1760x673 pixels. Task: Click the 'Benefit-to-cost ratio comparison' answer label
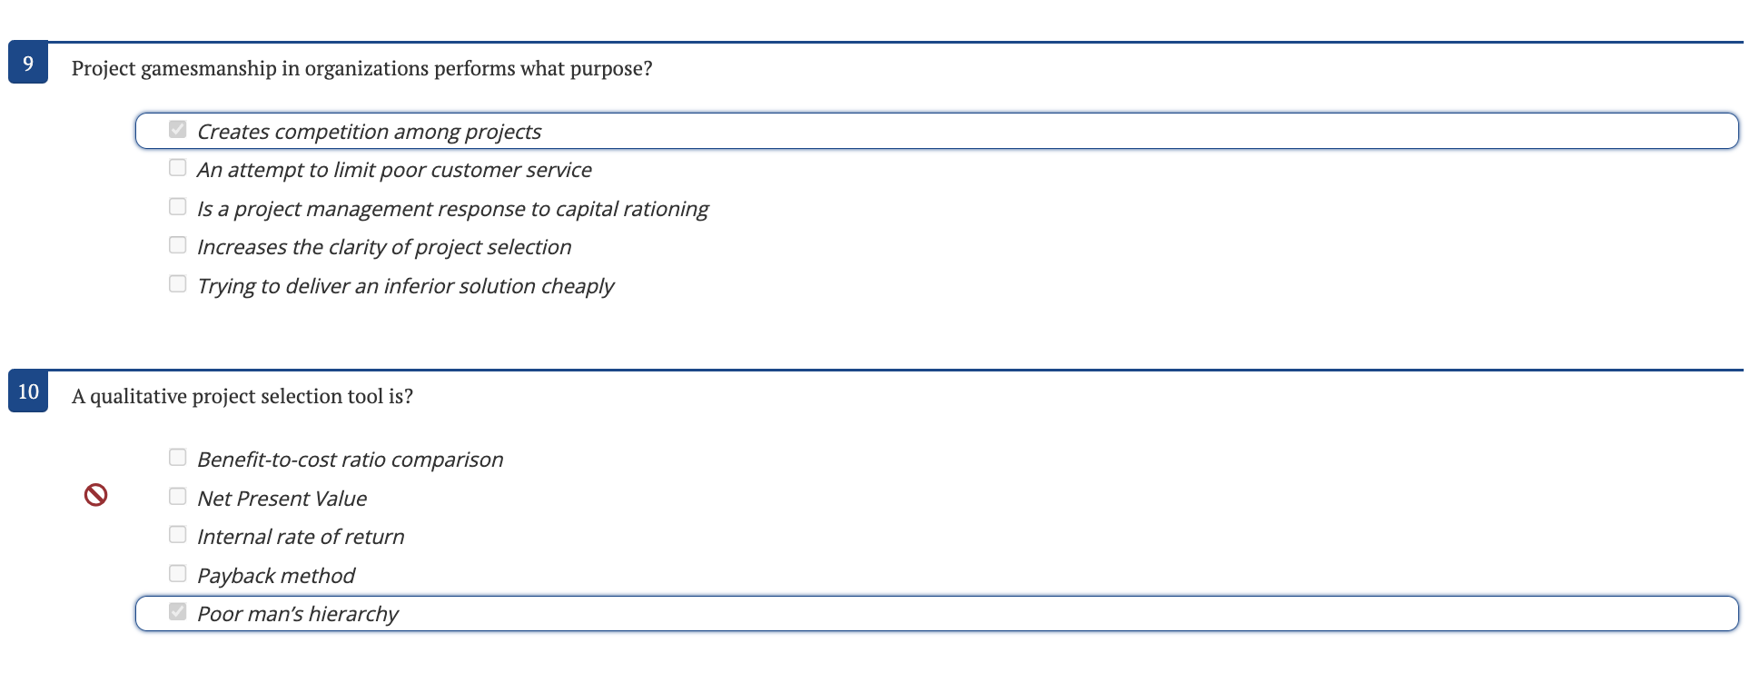tap(351, 459)
